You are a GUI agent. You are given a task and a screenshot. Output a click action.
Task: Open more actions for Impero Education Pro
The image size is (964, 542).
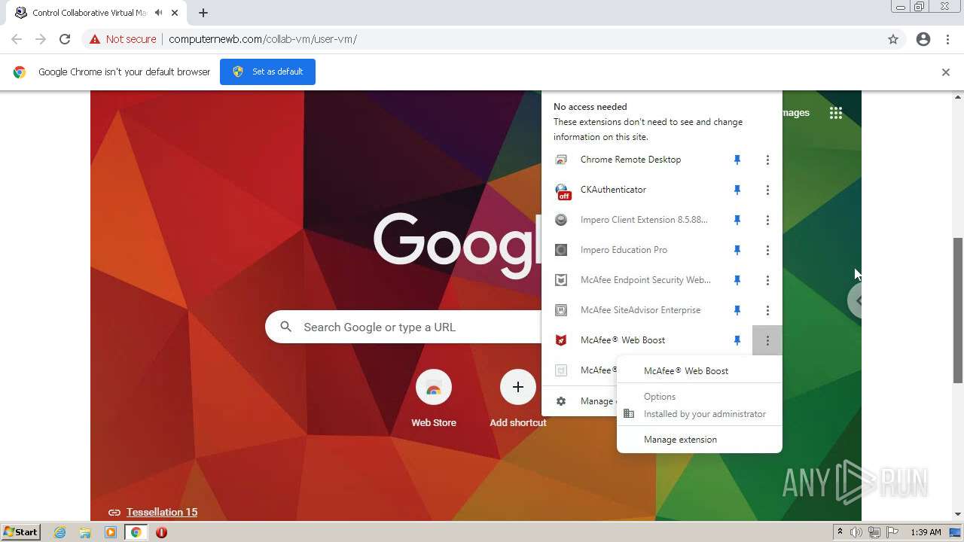coord(767,250)
